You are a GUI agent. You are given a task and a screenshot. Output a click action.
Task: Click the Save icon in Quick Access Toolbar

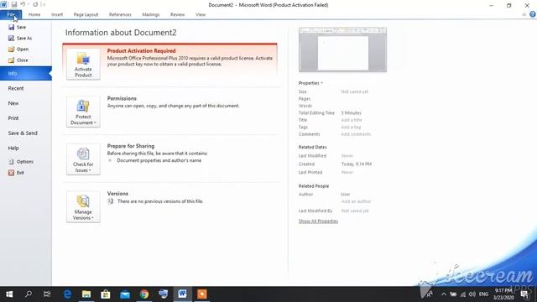tap(14, 4)
